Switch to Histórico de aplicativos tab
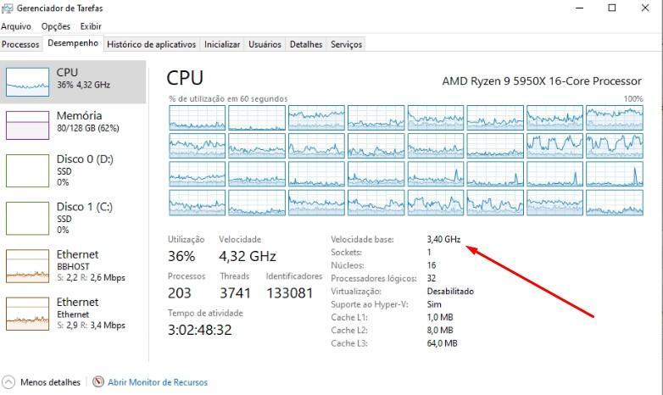 coord(152,44)
